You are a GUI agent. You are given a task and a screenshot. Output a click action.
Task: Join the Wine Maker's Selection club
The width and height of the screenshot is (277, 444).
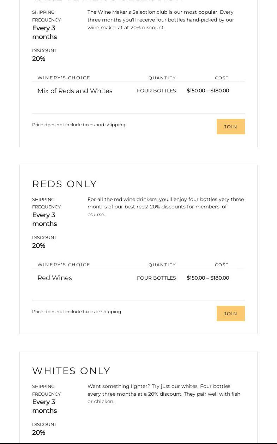(230, 127)
